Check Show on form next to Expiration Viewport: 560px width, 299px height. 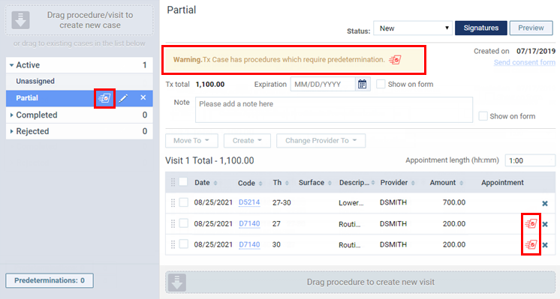click(381, 84)
